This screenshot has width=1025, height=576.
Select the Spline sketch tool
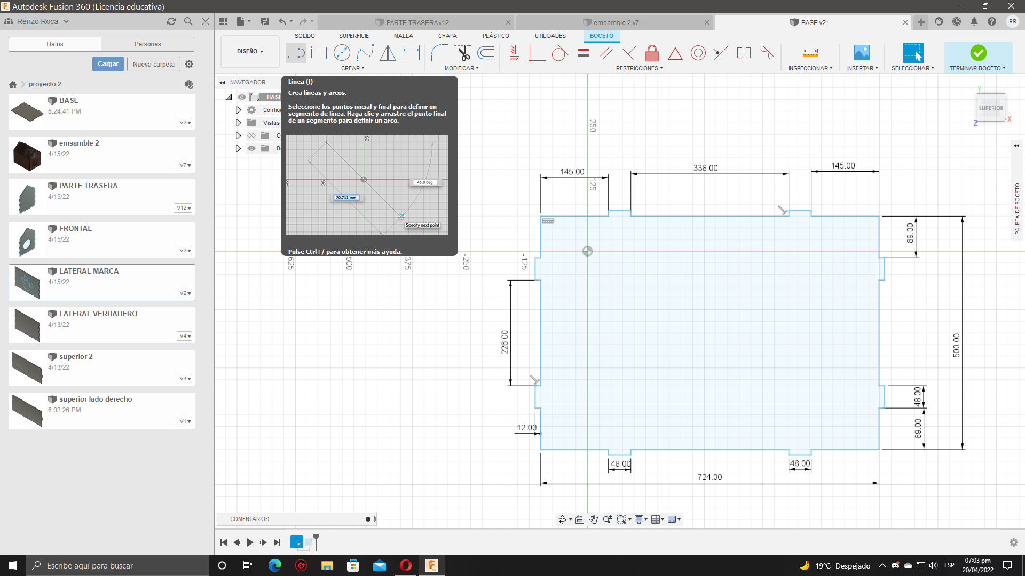tap(365, 53)
